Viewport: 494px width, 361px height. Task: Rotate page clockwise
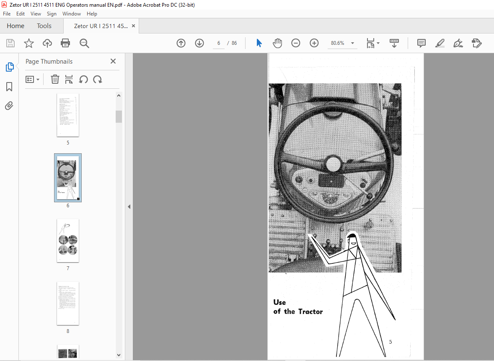click(98, 80)
